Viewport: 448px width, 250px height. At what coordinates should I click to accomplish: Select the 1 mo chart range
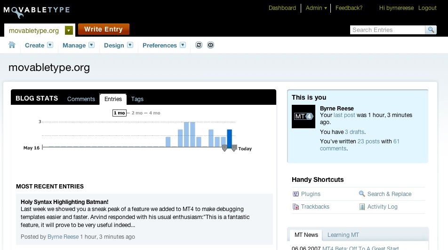click(x=119, y=113)
